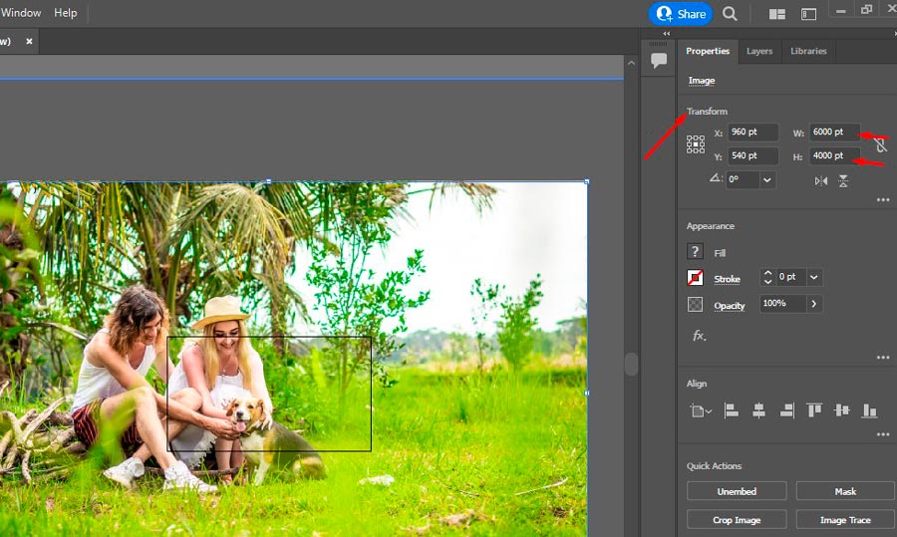Click the Crop Image button
This screenshot has width=897, height=537.
(737, 520)
